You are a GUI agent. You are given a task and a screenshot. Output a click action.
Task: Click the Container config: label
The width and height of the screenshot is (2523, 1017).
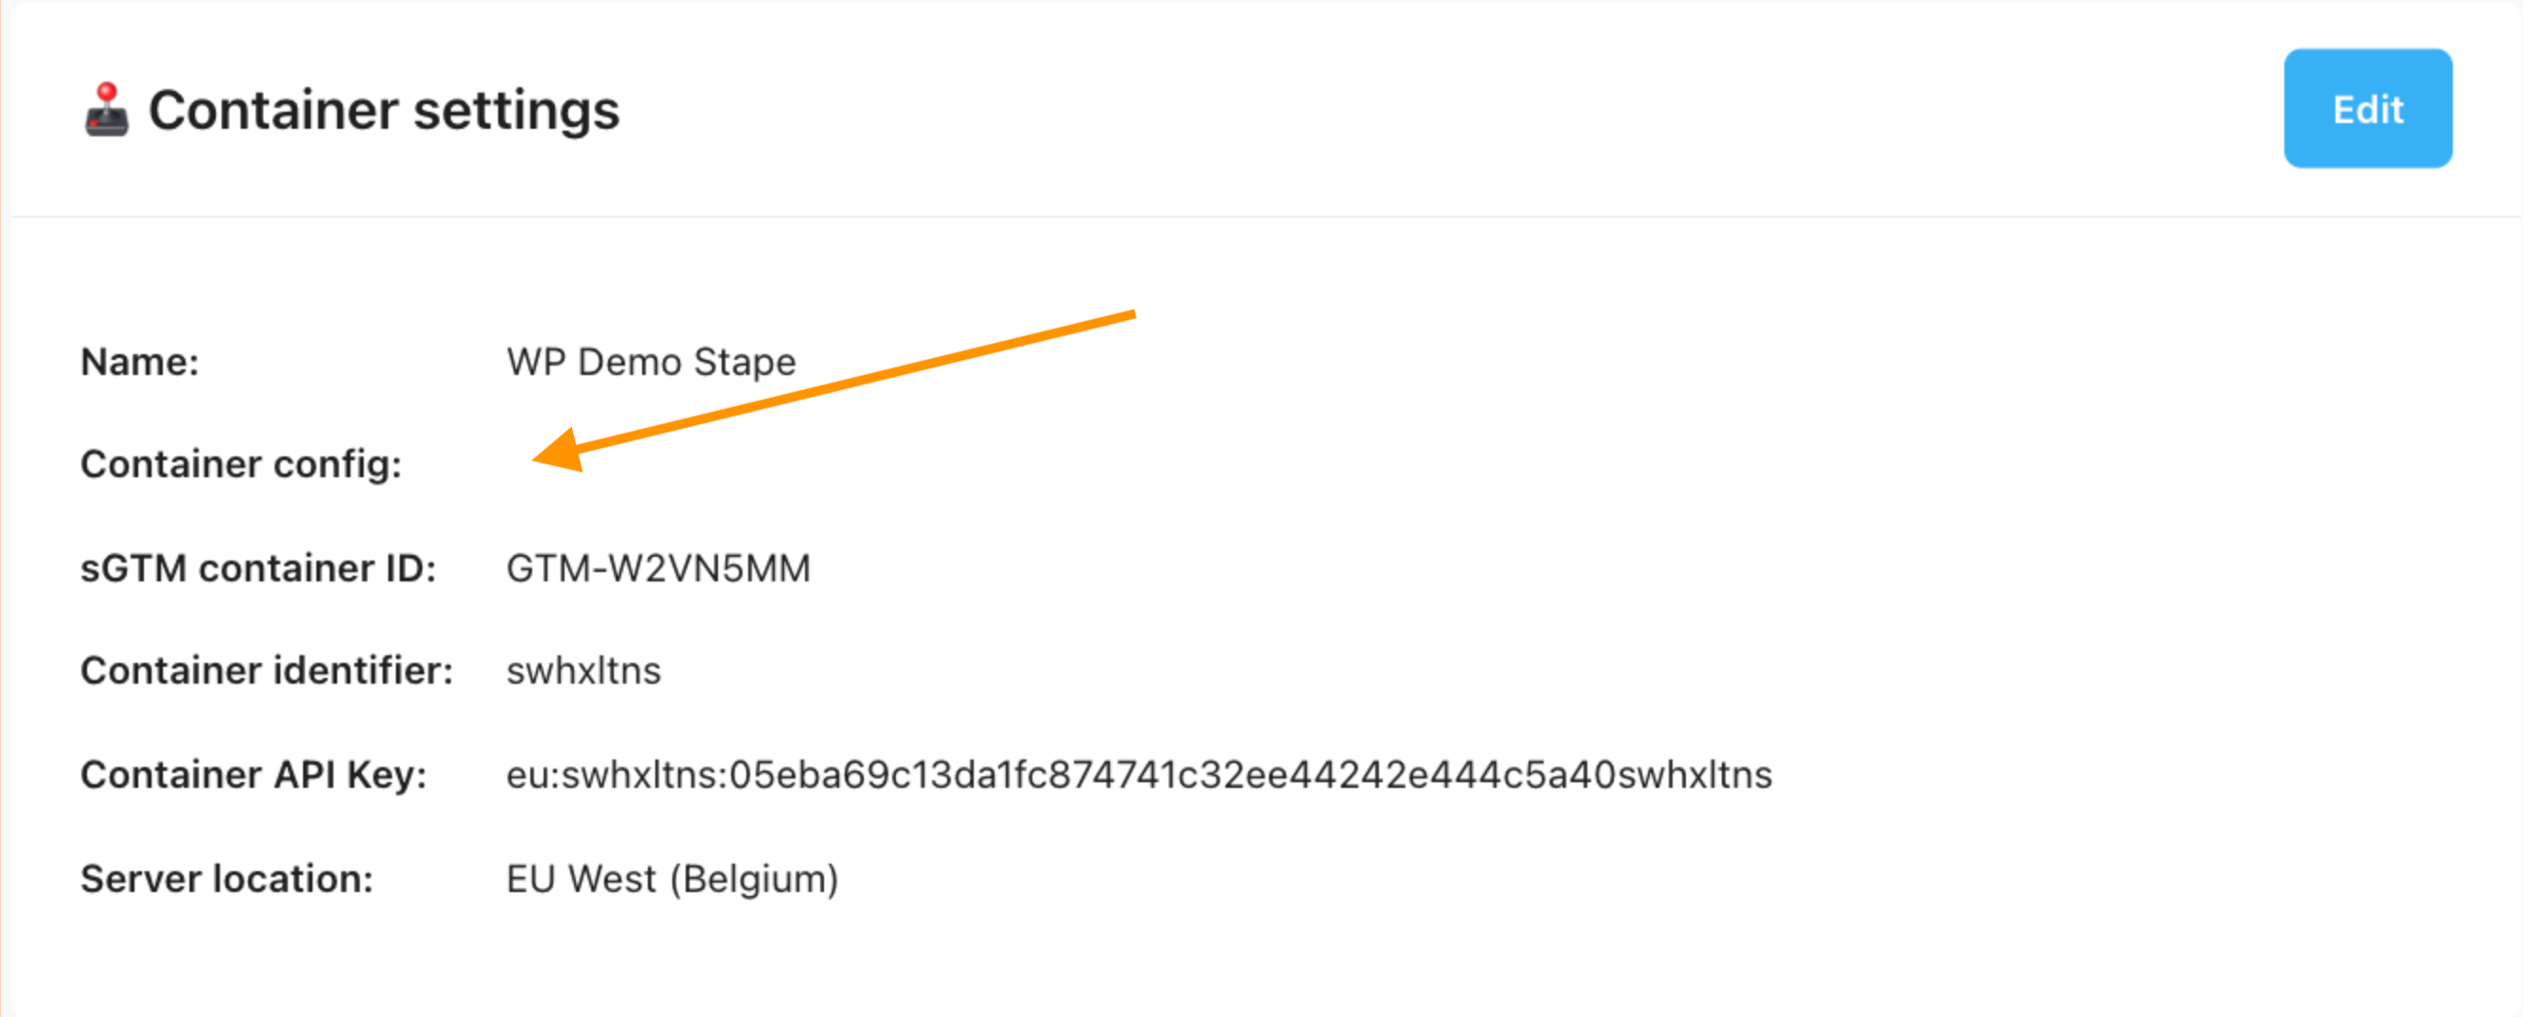241,464
